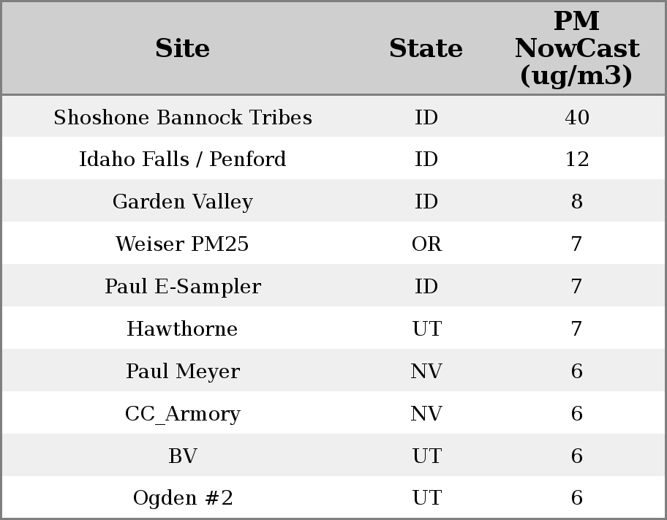This screenshot has height=520, width=667.
Task: Select the Ogden #2 site
Action: click(x=183, y=498)
